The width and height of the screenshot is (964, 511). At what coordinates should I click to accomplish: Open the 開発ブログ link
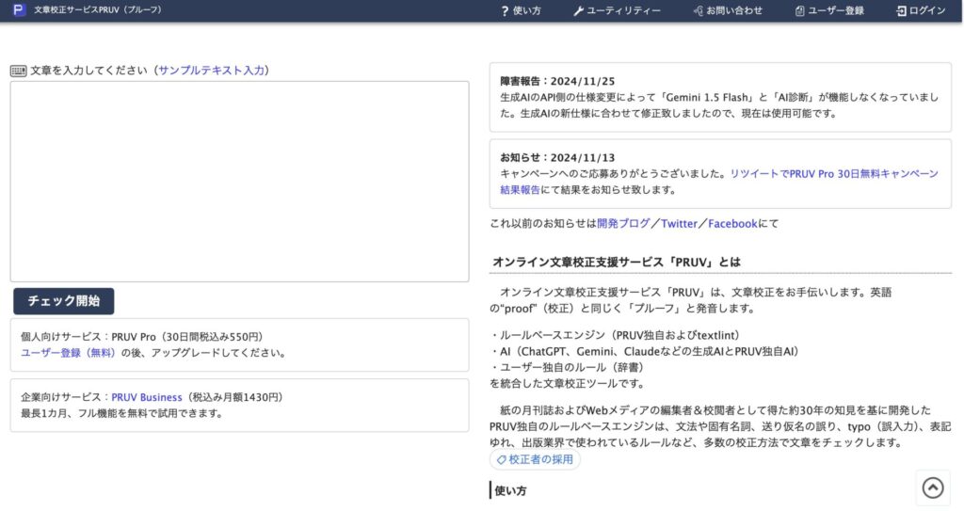click(623, 224)
